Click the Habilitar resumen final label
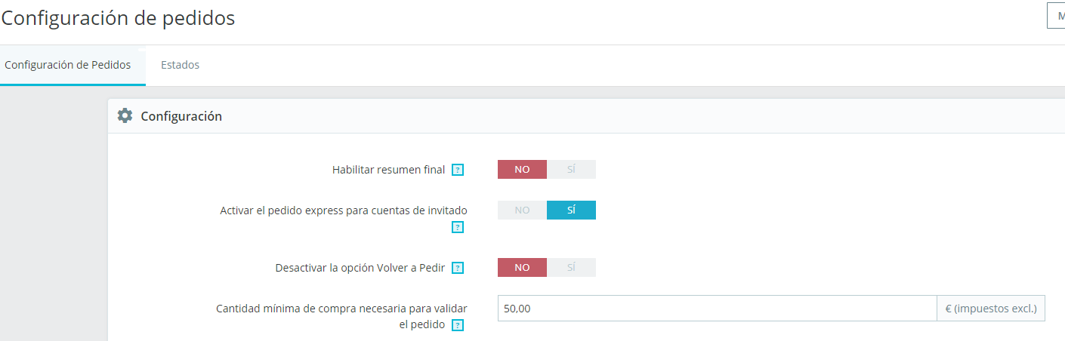The width and height of the screenshot is (1065, 341). [388, 170]
